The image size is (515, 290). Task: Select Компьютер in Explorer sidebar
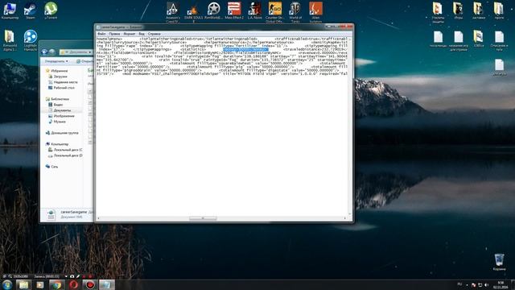[x=57, y=144]
